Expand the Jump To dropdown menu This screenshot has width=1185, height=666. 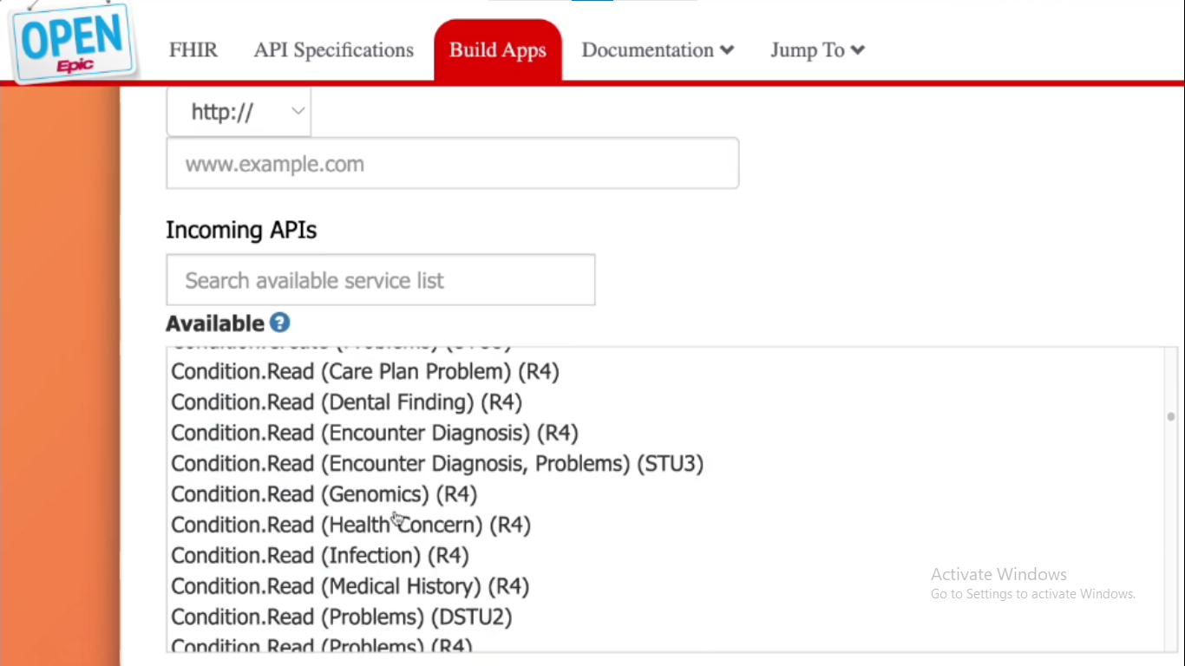click(x=817, y=50)
